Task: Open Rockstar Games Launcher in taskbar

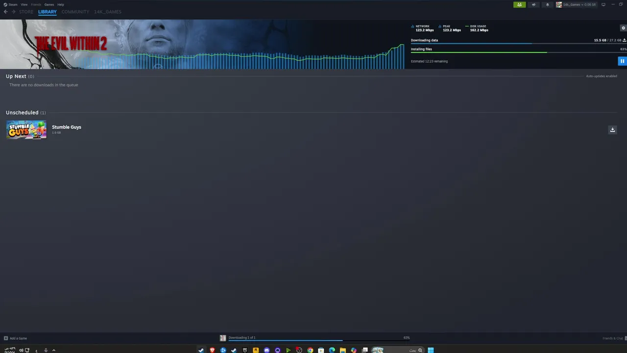Action: (256, 350)
